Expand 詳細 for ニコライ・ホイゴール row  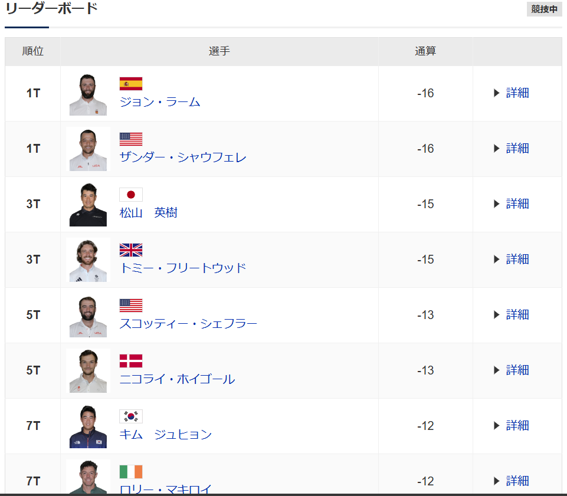coord(512,370)
